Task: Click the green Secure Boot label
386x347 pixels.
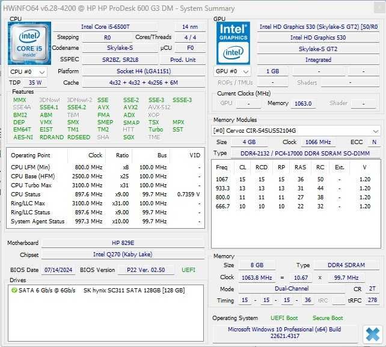Action: (x=328, y=318)
